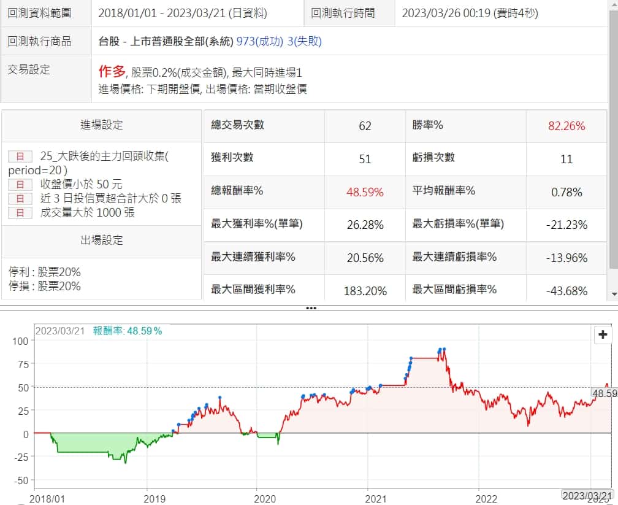Click the right vertical scrollbar thumb
The width and height of the screenshot is (618, 505).
[x=613, y=135]
